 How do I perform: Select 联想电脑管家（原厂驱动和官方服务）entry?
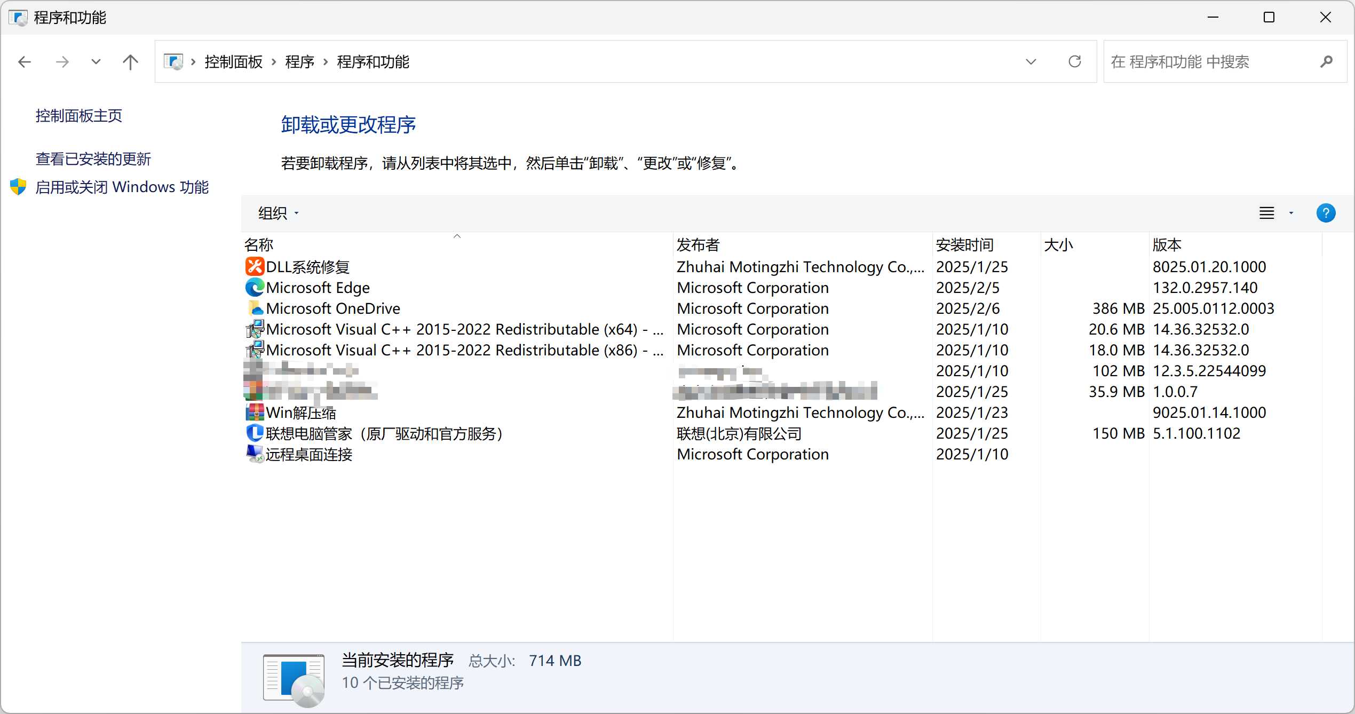coord(782,433)
